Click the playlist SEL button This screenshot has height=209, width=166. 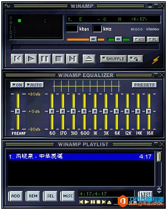coord(50,196)
